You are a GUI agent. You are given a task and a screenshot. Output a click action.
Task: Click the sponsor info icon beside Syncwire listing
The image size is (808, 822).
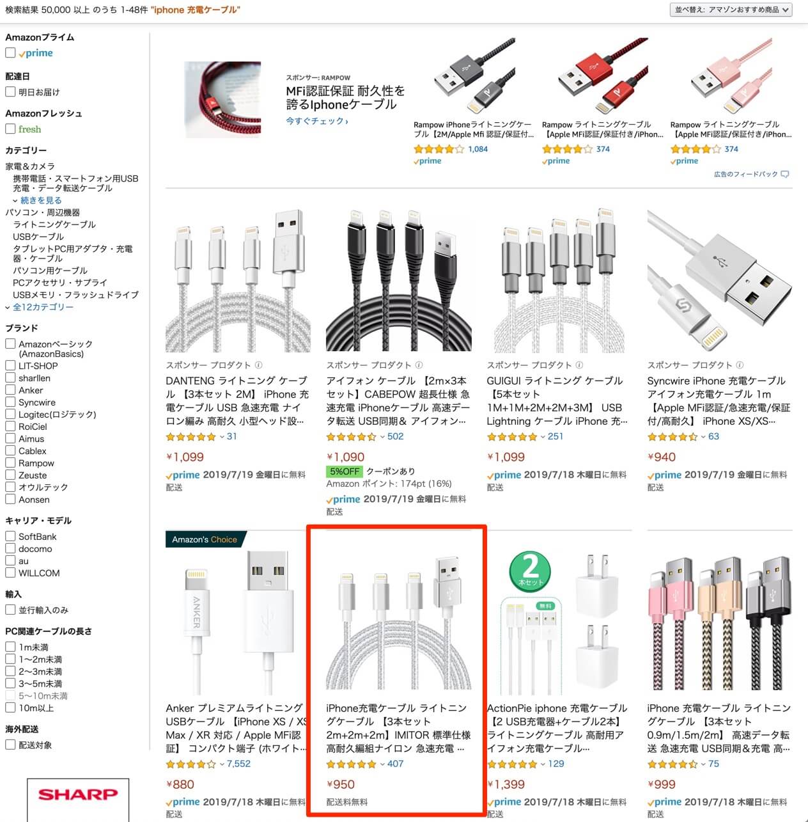[x=740, y=365]
